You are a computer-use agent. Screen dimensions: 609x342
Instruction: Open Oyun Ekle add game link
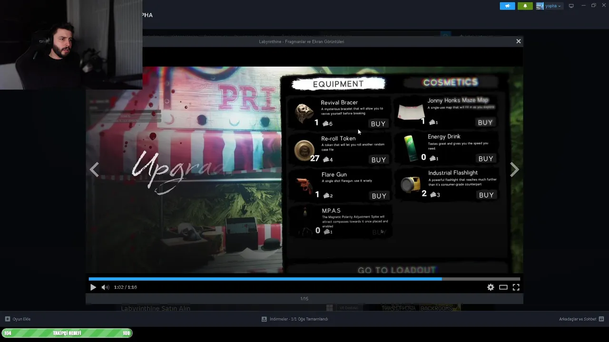21,319
